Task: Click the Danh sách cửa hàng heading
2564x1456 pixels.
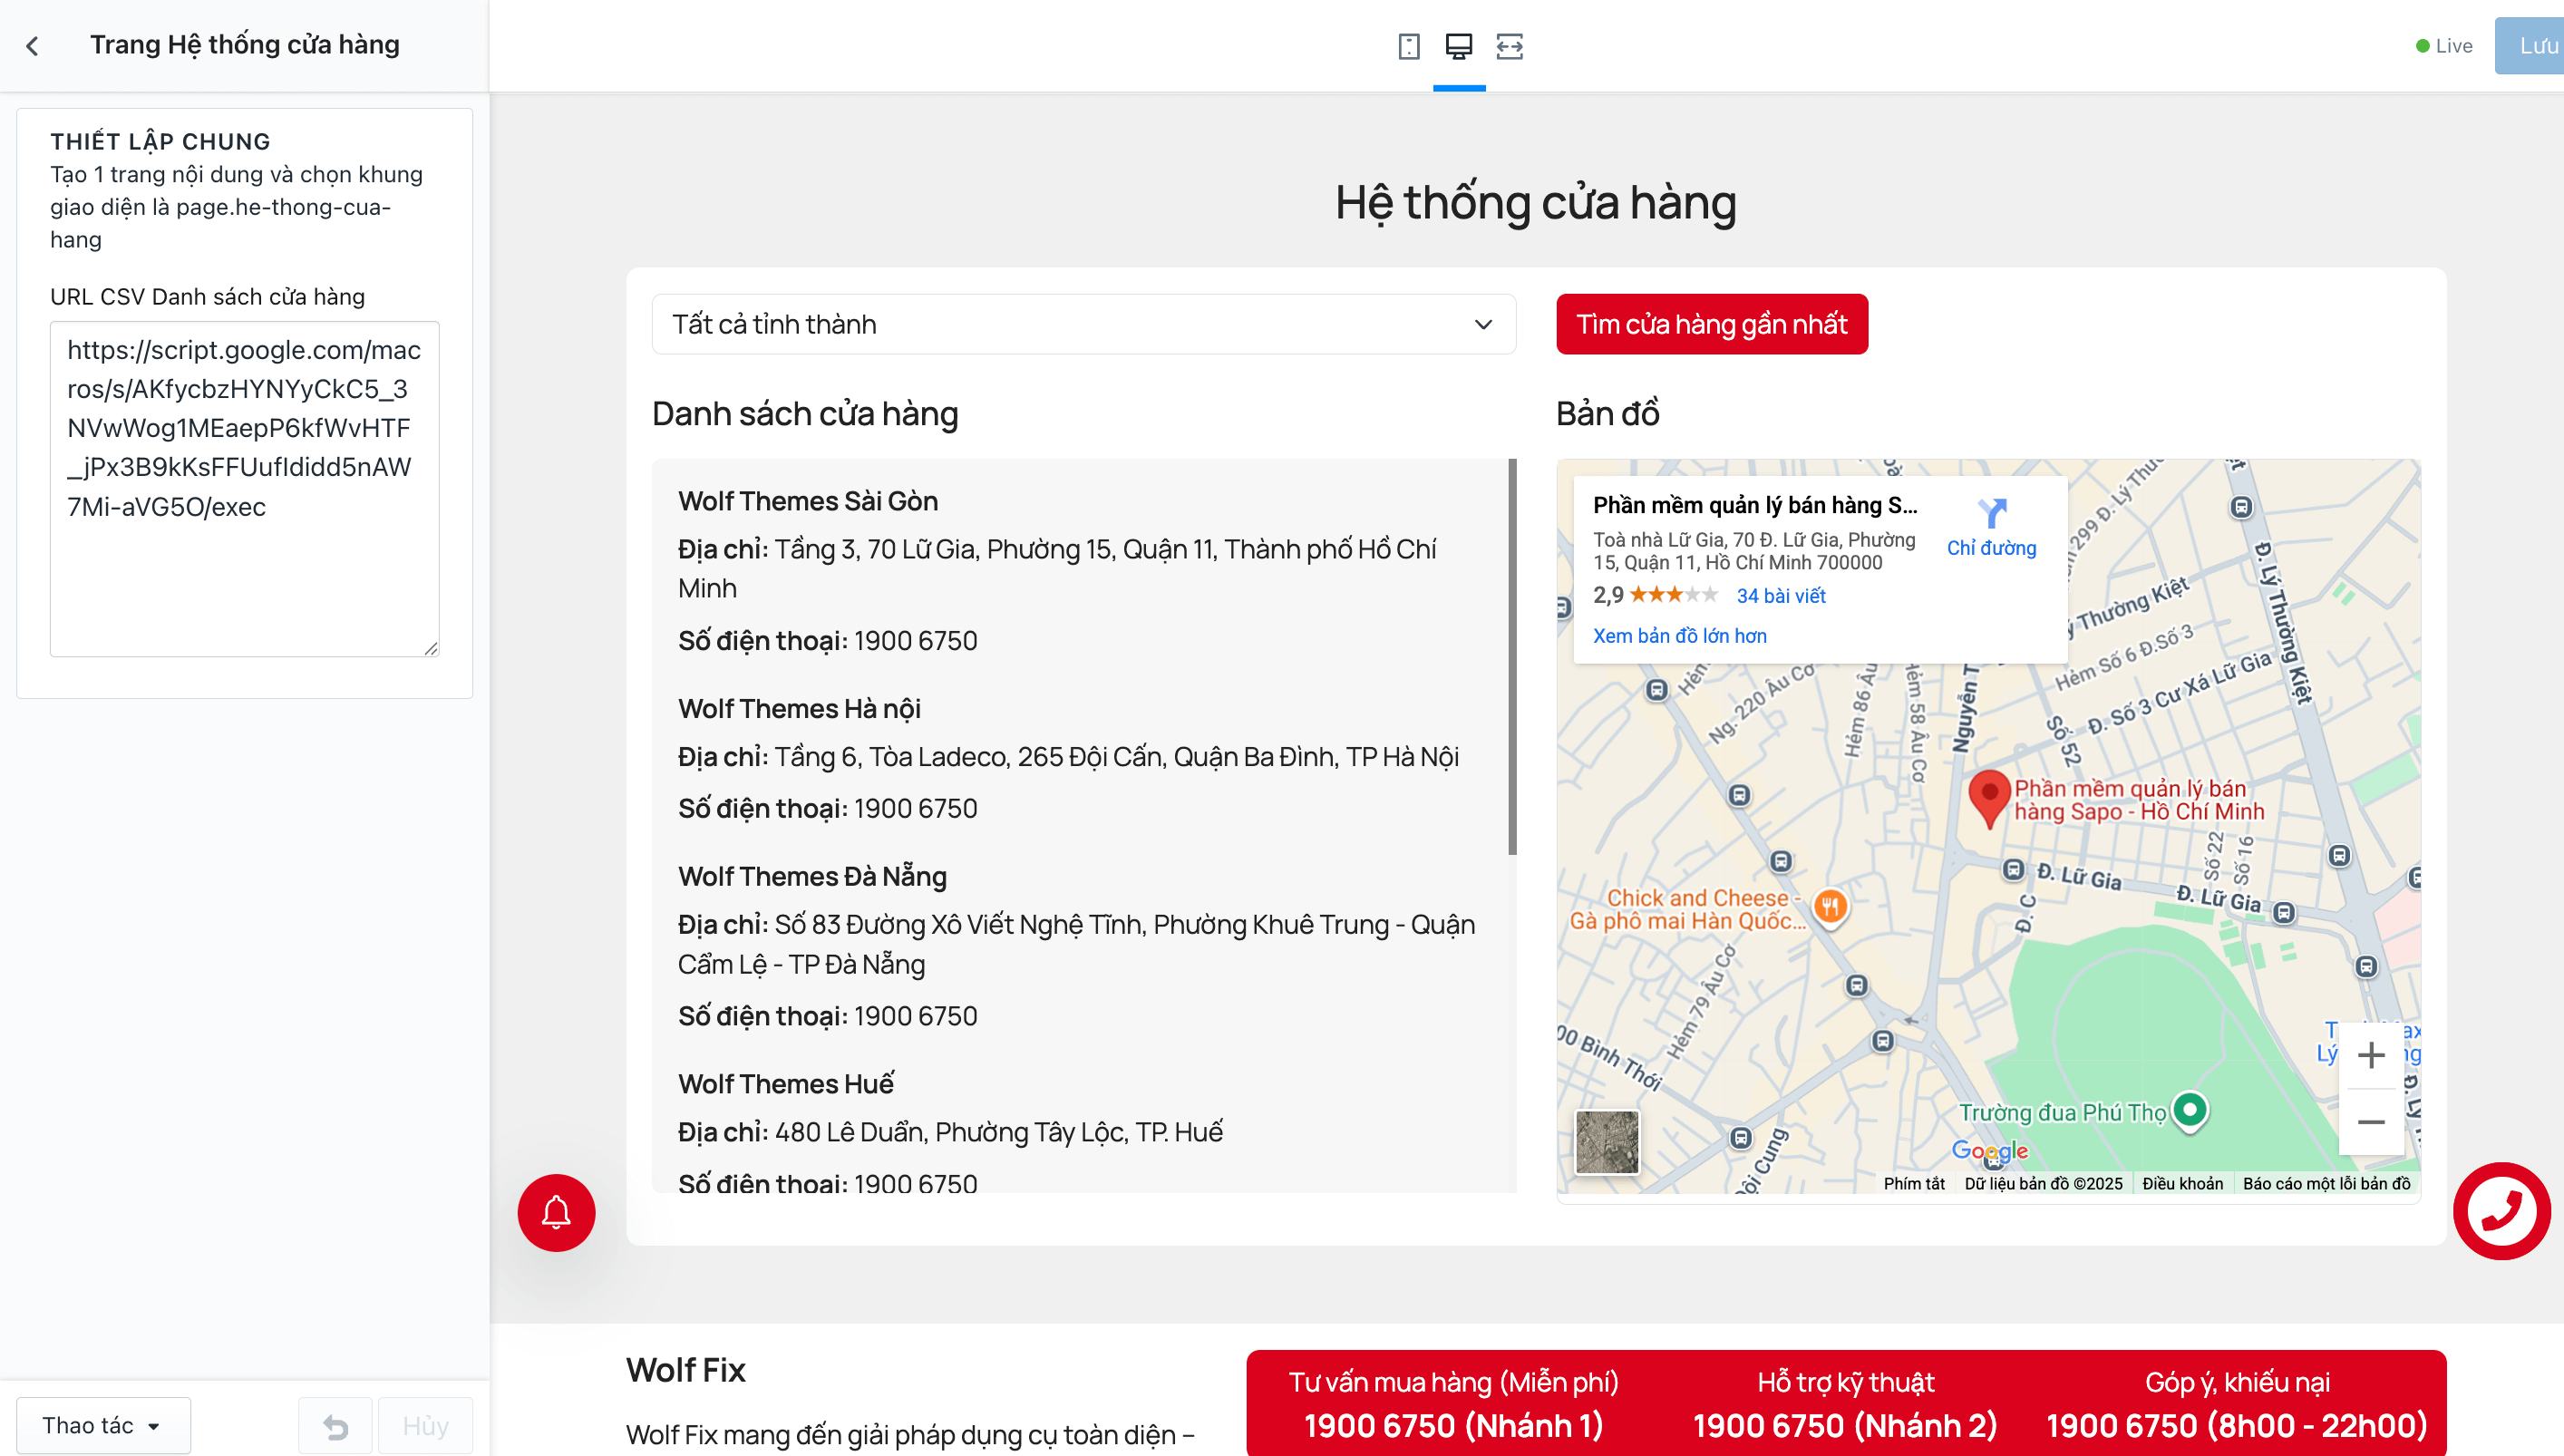Action: click(805, 414)
